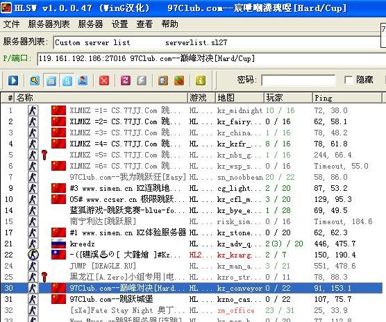Sort by the 地图 column header

(240, 98)
